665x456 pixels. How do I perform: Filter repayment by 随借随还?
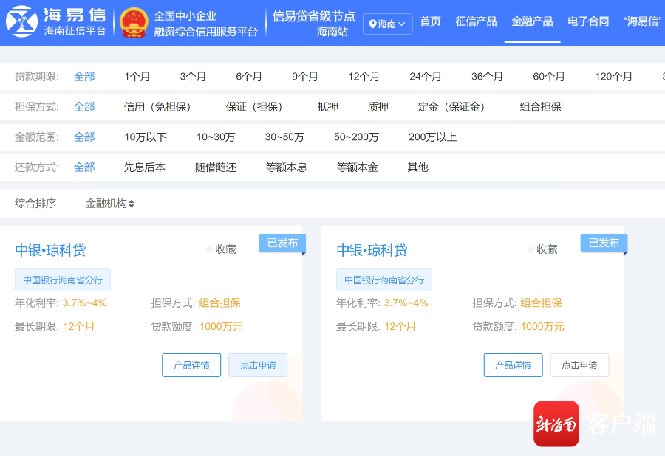(216, 167)
